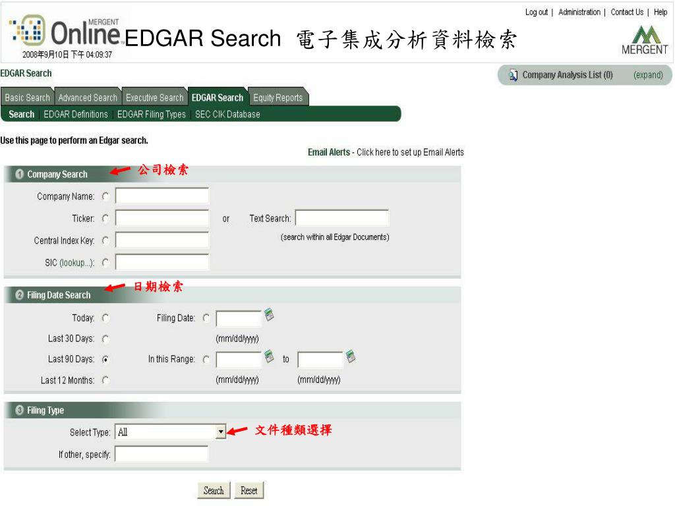Open EDGAR Filing Types sub-menu
This screenshot has width=675, height=506.
coord(152,115)
